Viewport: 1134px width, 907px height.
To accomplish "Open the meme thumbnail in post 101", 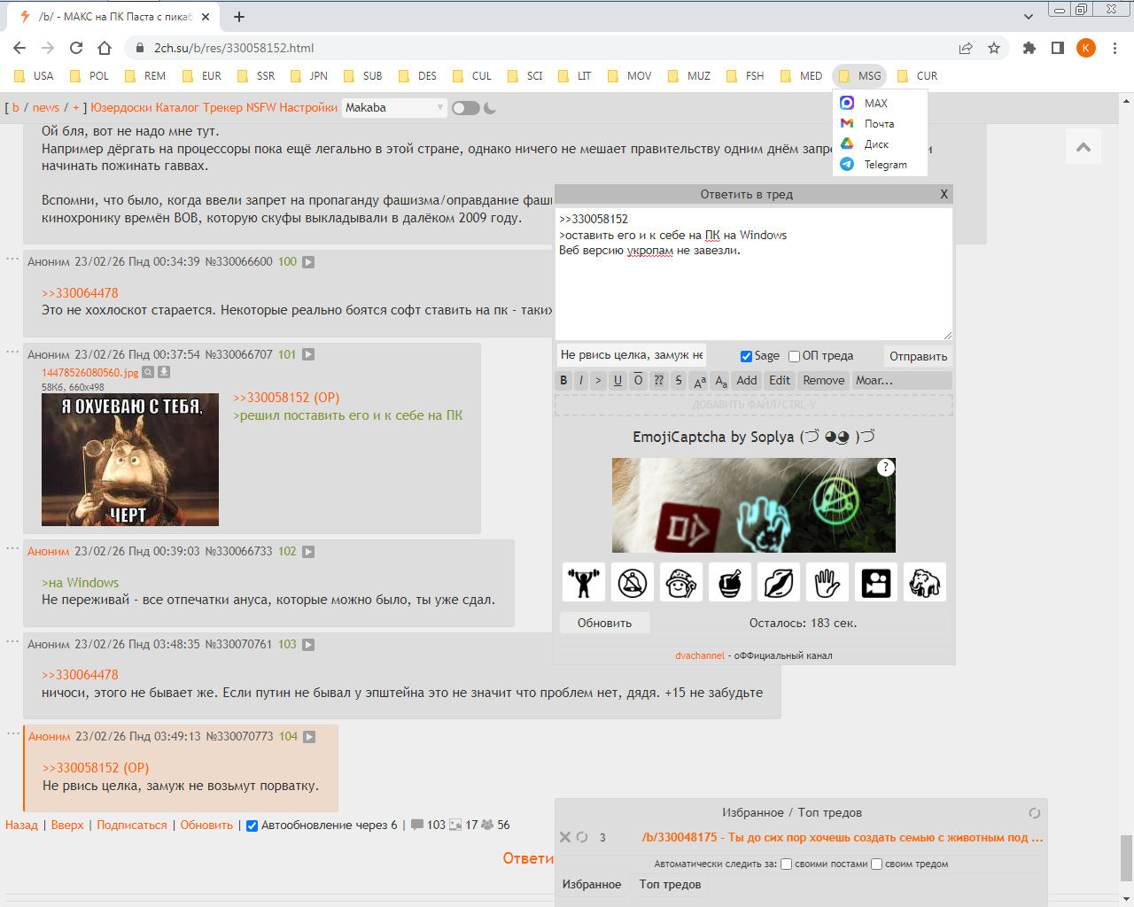I will point(130,460).
